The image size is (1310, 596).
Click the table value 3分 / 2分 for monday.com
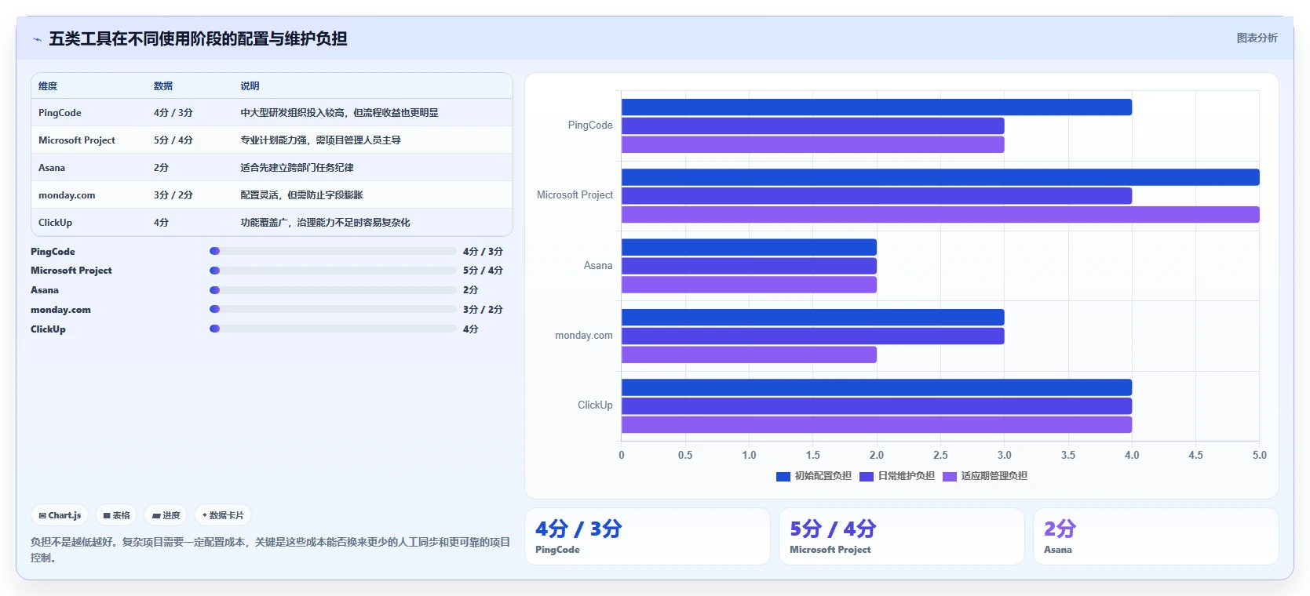pos(173,195)
